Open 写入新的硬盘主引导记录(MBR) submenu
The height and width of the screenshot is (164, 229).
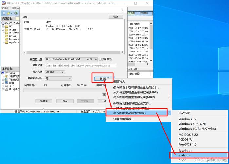[x=139, y=97]
